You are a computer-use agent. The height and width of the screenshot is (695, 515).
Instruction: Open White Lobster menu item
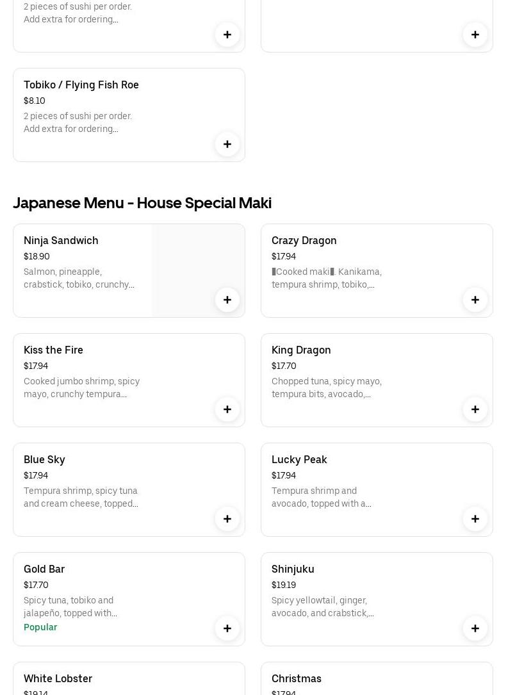58,678
